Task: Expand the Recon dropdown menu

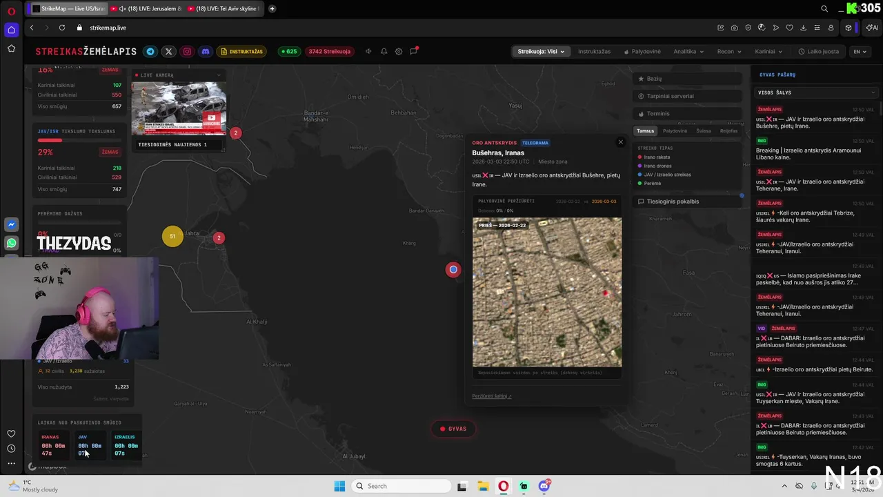Action: [x=729, y=51]
